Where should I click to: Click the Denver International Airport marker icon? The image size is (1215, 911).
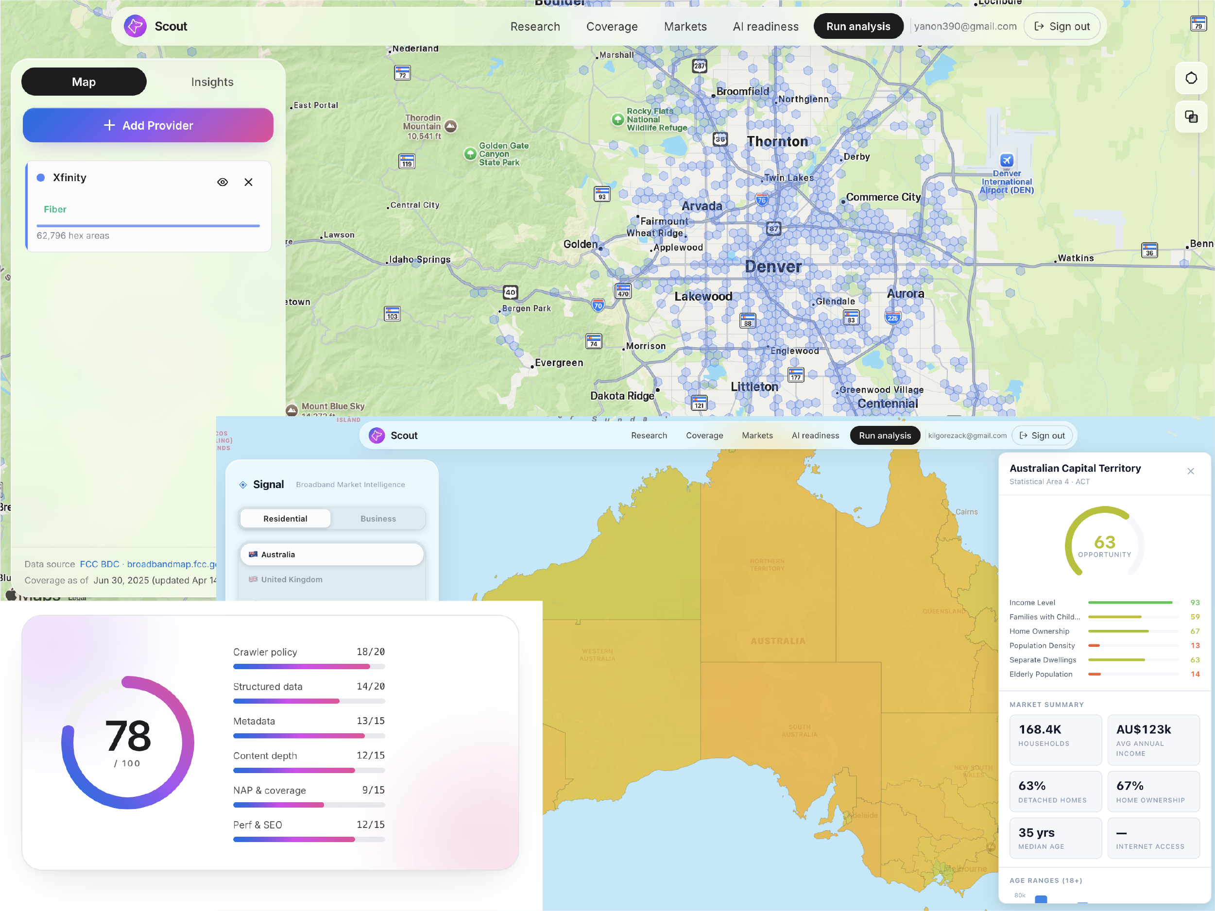(x=1006, y=160)
